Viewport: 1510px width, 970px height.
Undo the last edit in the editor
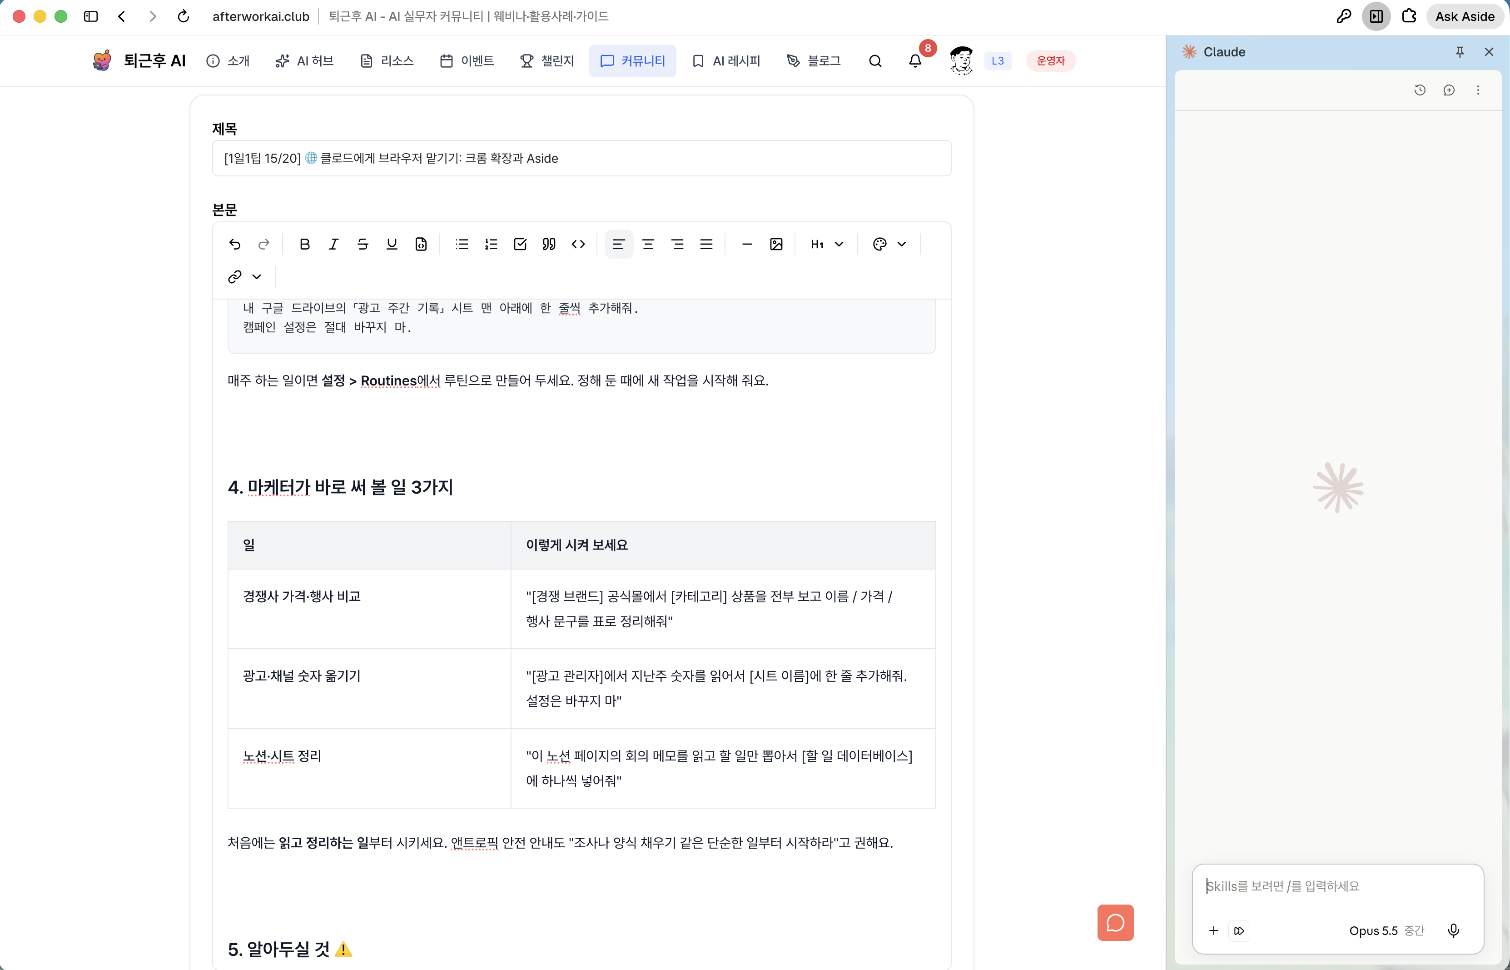point(235,245)
